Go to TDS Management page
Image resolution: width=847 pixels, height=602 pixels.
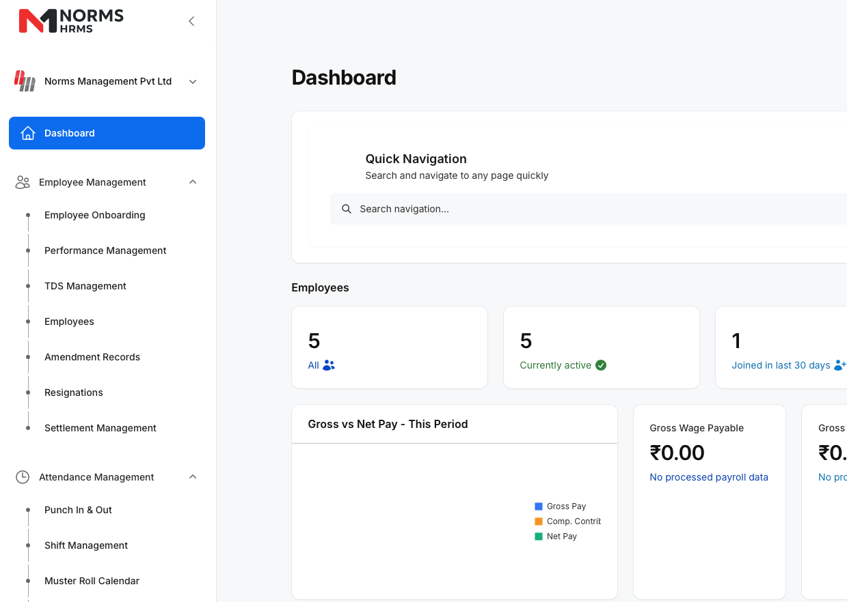(85, 286)
